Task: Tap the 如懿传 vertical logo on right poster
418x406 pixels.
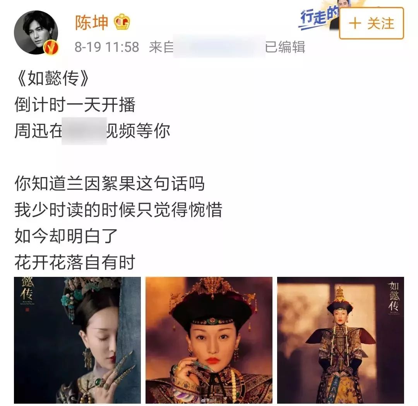Action: tap(394, 298)
